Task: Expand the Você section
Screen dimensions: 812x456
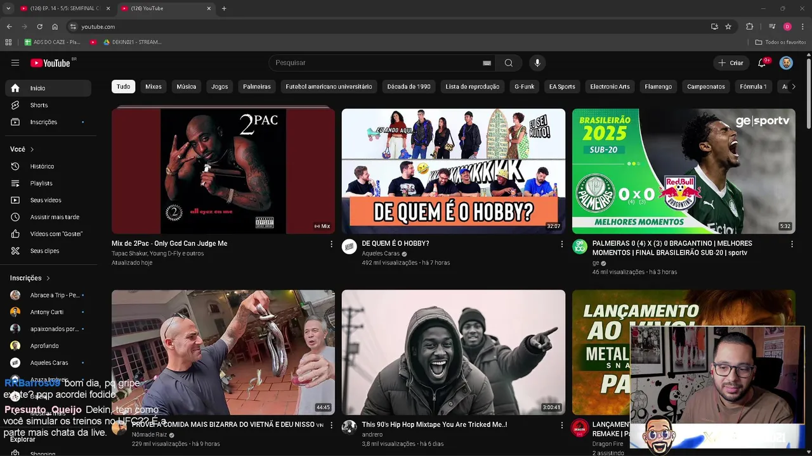Action: pos(22,149)
